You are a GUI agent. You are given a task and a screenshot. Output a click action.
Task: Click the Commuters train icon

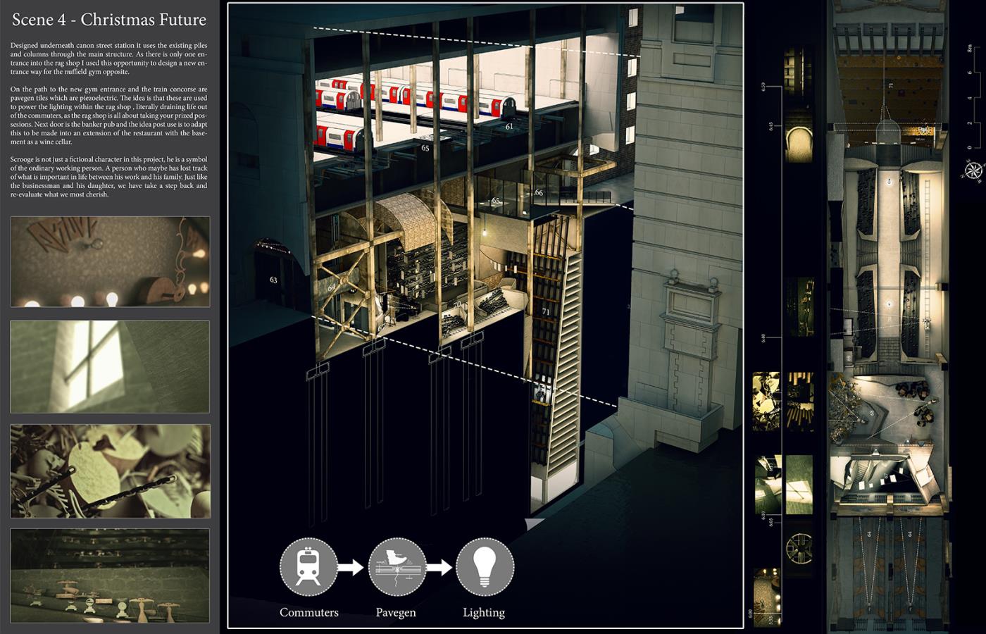(x=308, y=566)
